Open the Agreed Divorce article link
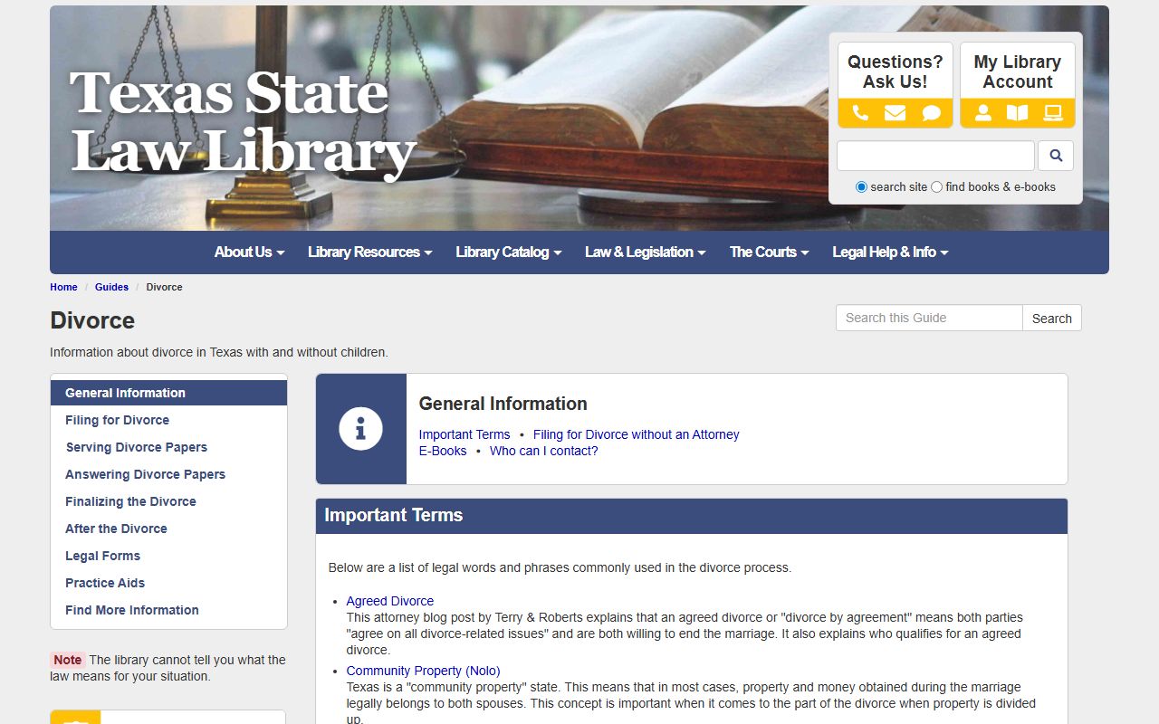 point(389,601)
